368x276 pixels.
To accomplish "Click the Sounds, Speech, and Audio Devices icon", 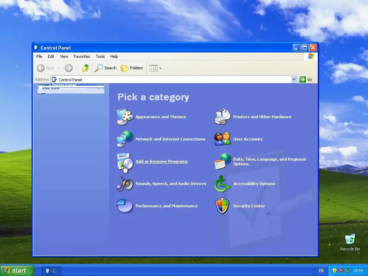I will tap(125, 184).
